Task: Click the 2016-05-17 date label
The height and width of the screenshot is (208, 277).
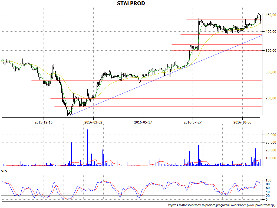Action: [x=143, y=122]
